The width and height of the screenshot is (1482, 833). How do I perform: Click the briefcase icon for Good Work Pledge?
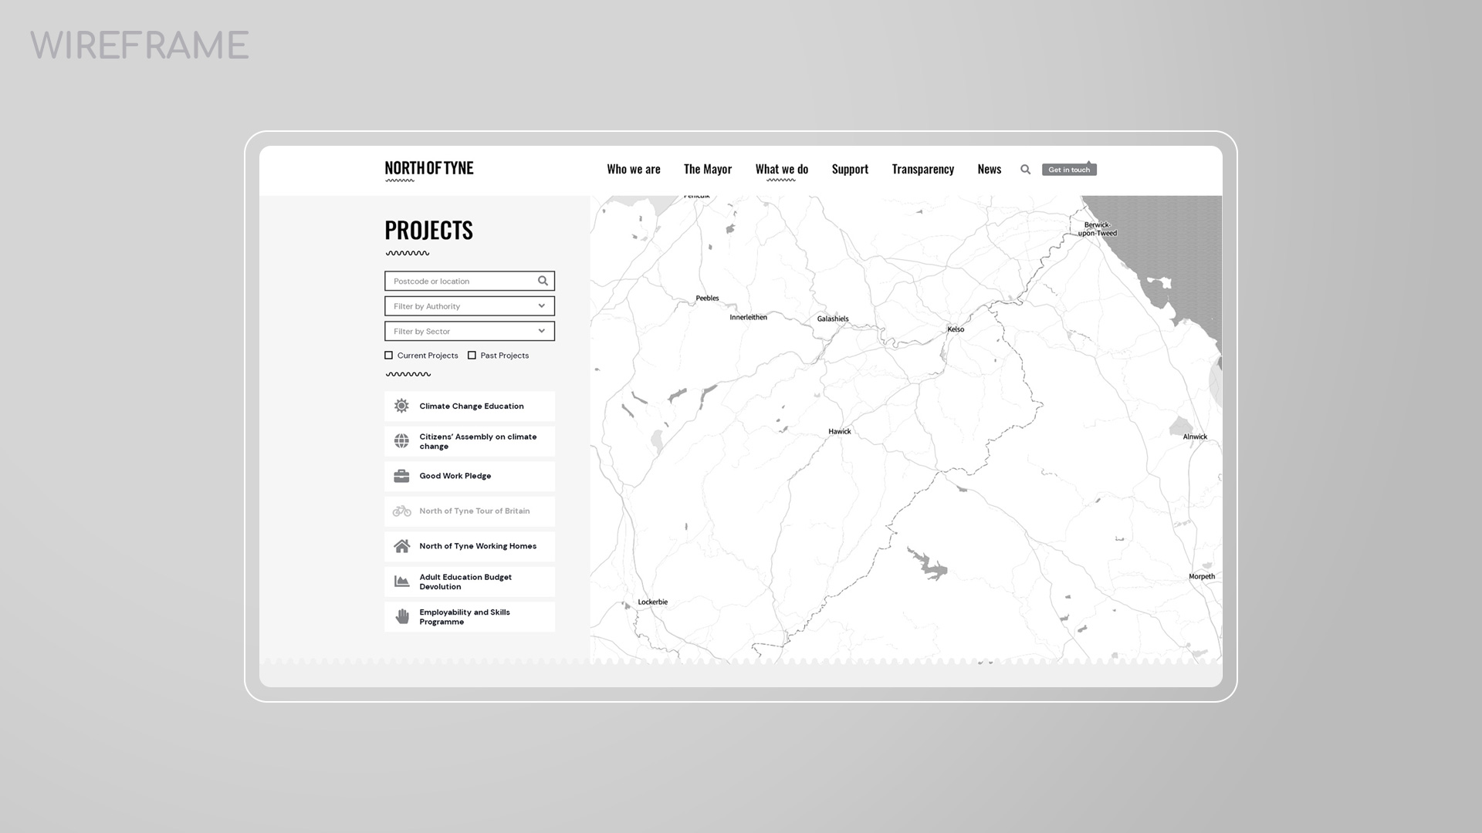(x=401, y=476)
